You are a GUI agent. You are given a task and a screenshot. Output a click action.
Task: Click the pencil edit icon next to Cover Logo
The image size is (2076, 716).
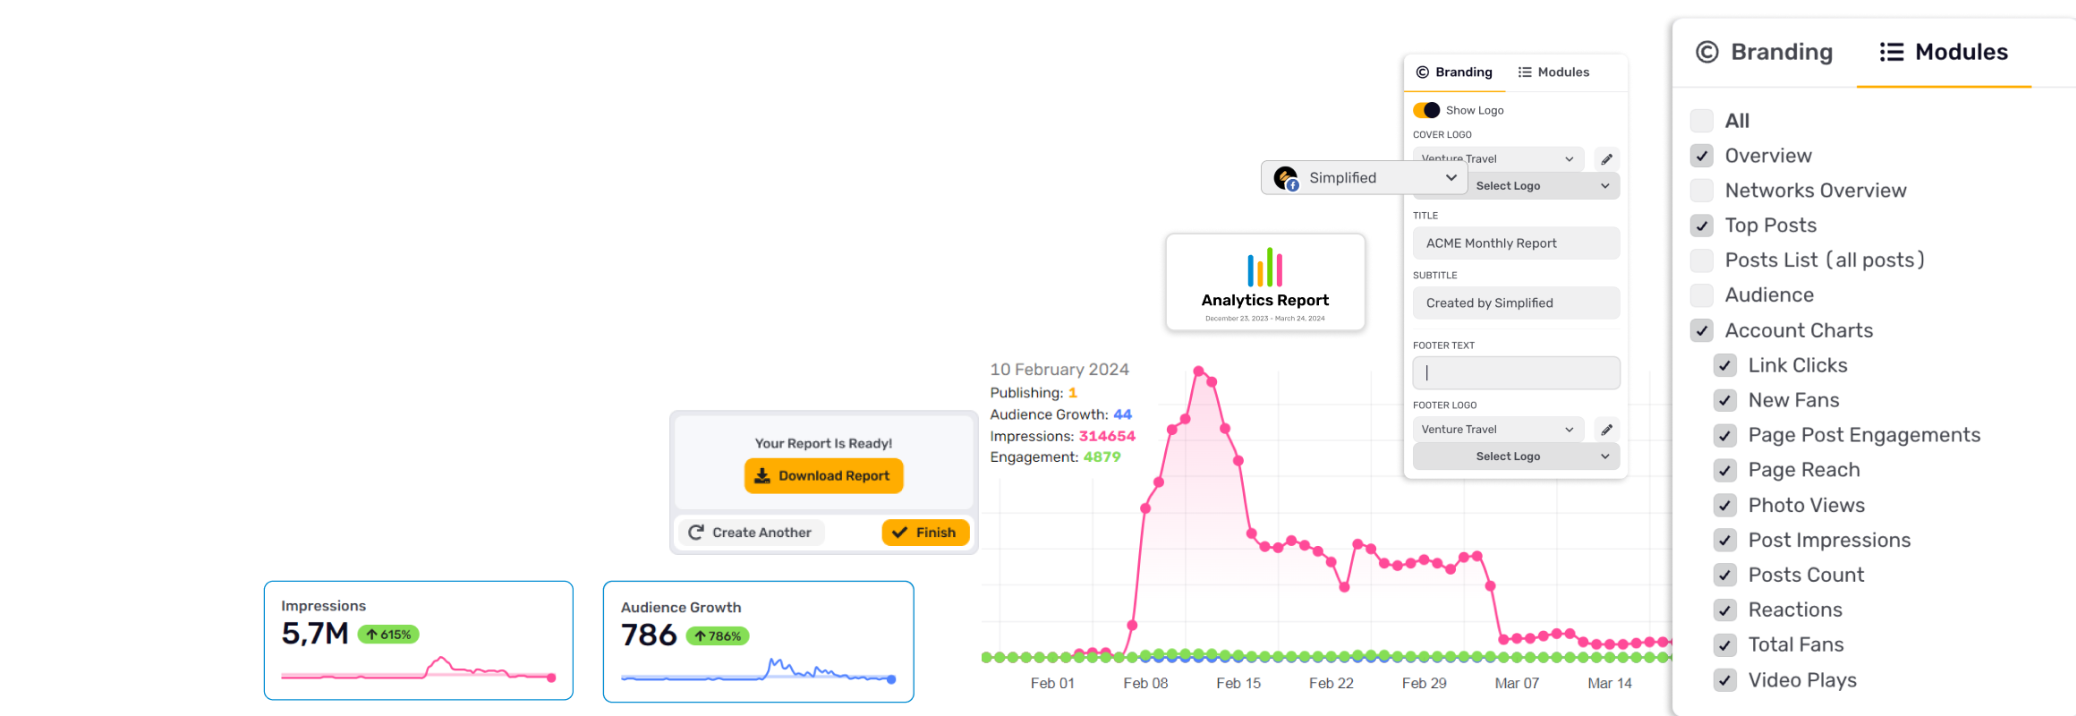[1607, 159]
